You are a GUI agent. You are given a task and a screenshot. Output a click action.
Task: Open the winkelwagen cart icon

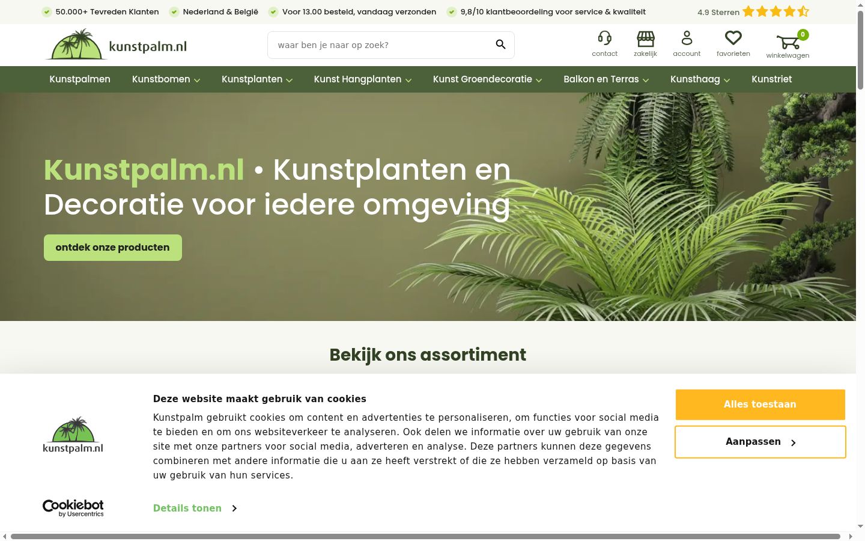tap(788, 41)
